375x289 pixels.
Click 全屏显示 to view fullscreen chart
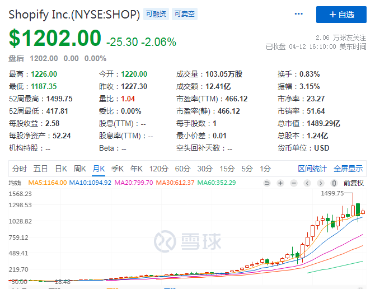pos(348,169)
